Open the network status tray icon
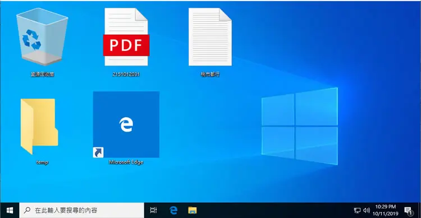421x218 pixels. [x=357, y=211]
